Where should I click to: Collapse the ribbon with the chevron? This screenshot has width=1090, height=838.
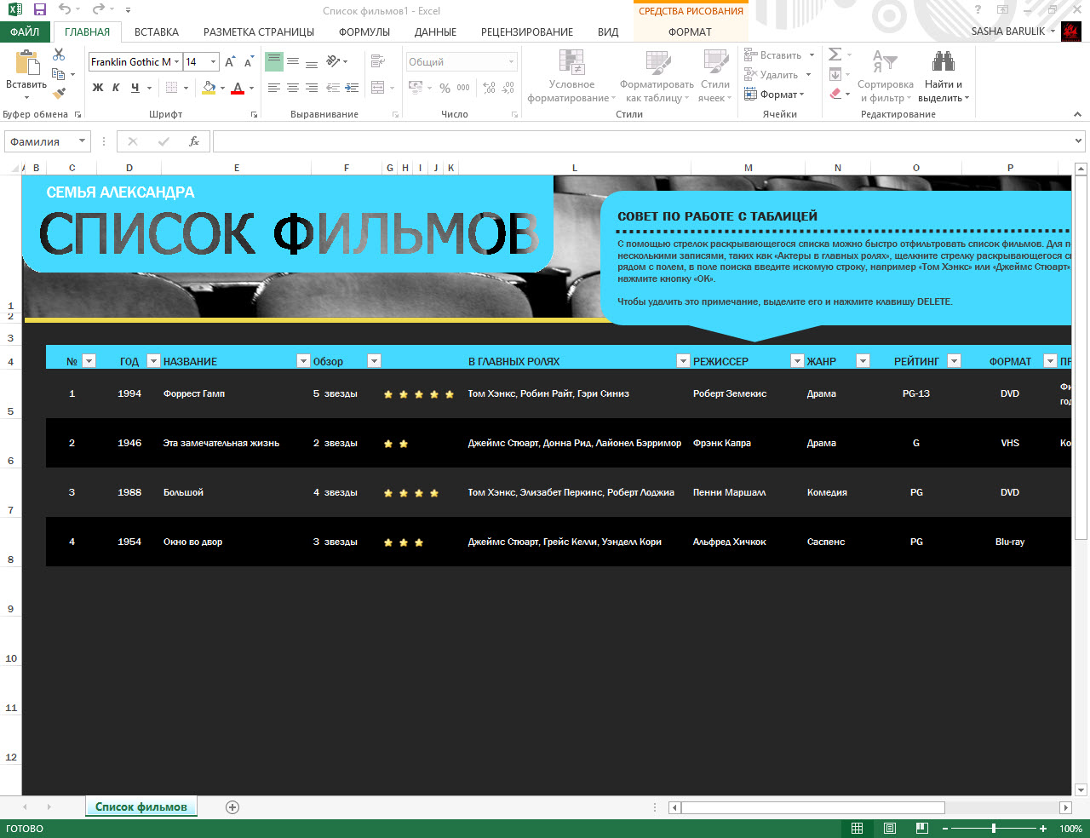tap(1078, 113)
